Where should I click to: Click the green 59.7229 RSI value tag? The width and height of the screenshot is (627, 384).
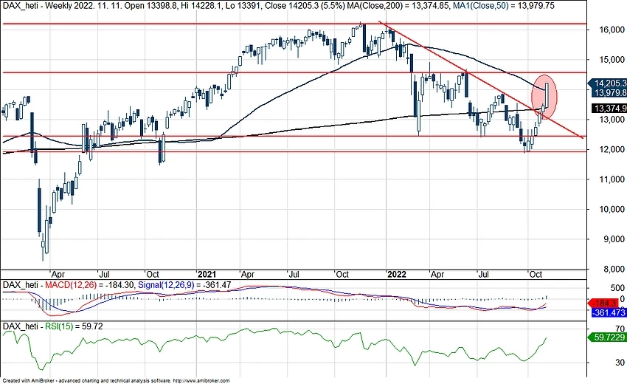[x=608, y=337]
